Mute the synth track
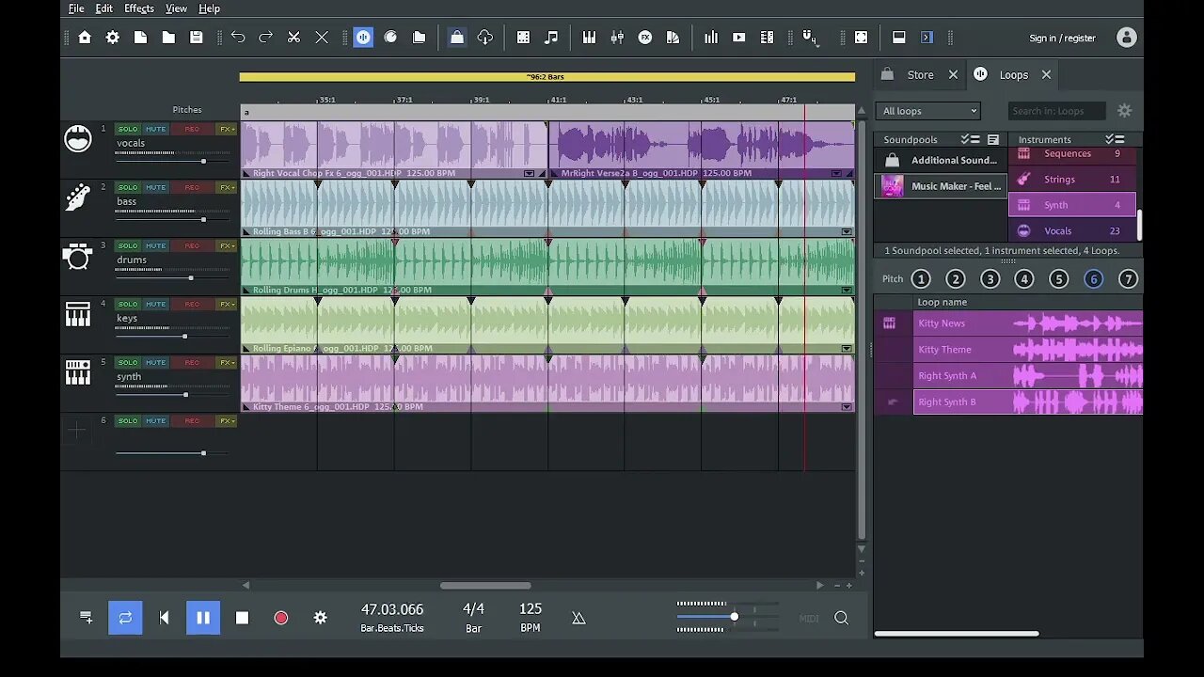Image resolution: width=1204 pixels, height=677 pixels. pyautogui.click(x=155, y=362)
